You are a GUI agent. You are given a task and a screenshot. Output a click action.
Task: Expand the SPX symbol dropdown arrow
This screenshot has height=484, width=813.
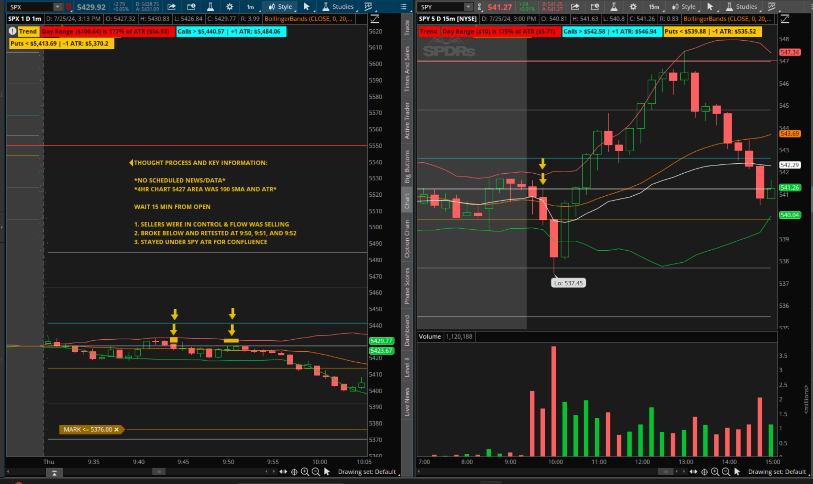[58, 7]
